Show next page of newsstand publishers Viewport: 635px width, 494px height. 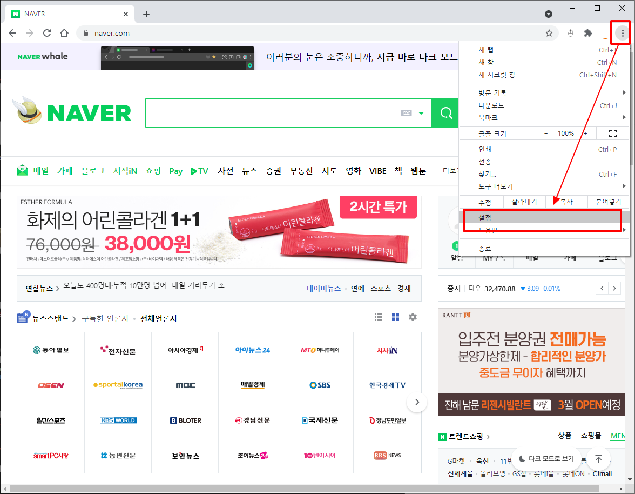pos(417,403)
